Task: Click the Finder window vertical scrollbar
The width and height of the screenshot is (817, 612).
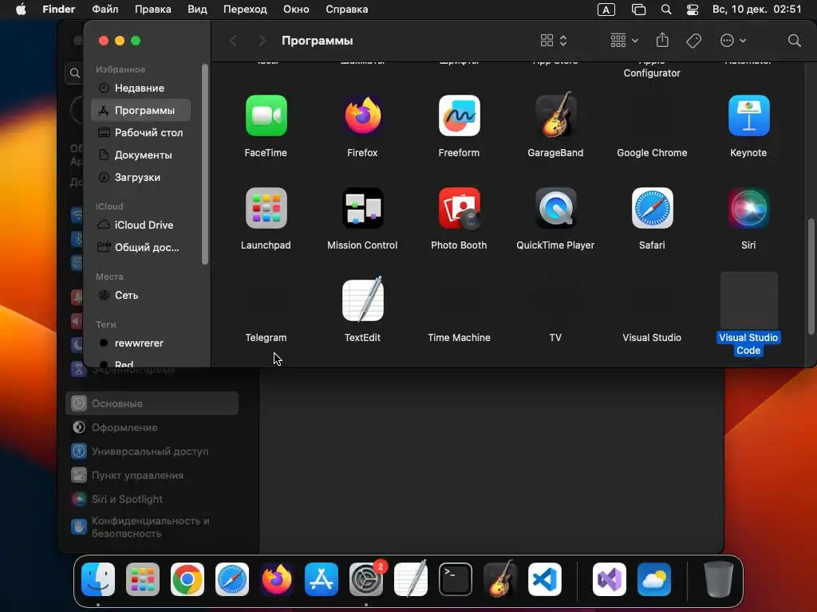Action: (x=811, y=277)
